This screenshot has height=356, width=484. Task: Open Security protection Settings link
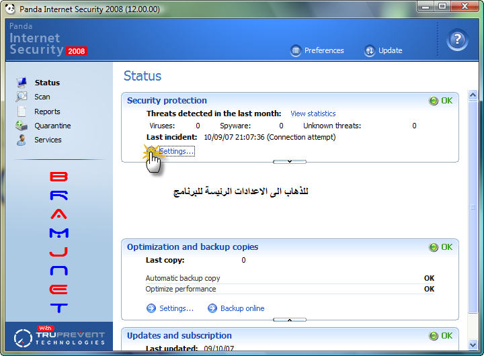tap(177, 151)
